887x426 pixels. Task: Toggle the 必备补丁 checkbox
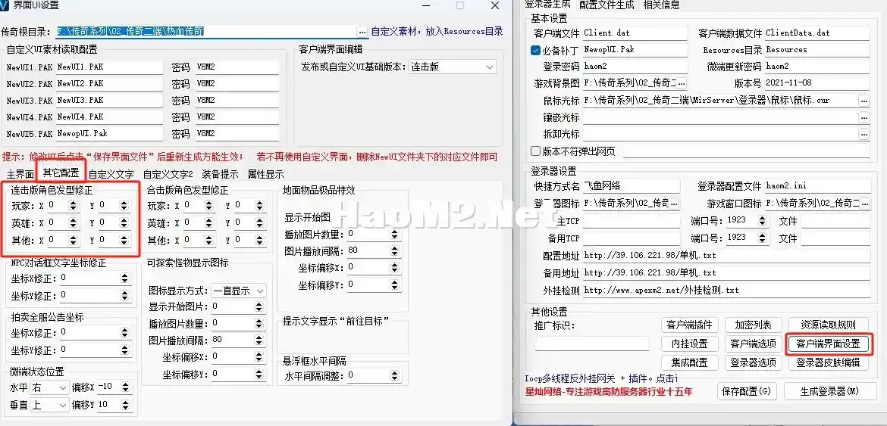pyautogui.click(x=535, y=50)
